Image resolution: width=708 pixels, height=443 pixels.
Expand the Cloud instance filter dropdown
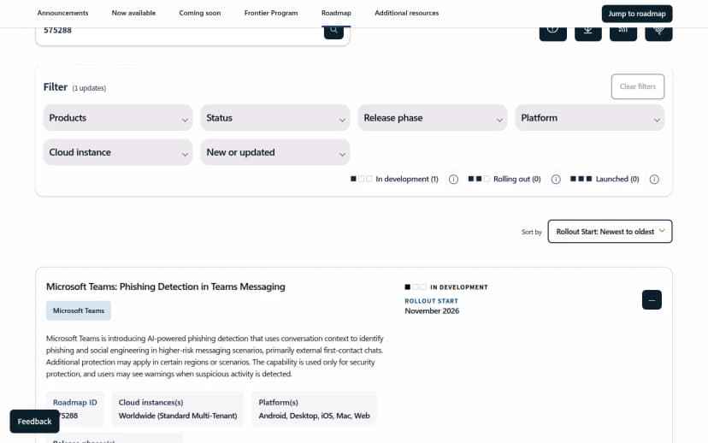[x=118, y=152]
